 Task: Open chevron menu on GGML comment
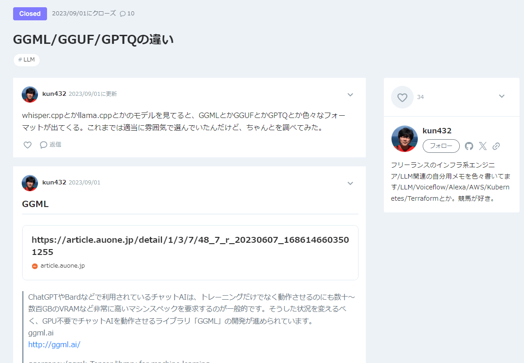click(x=350, y=183)
